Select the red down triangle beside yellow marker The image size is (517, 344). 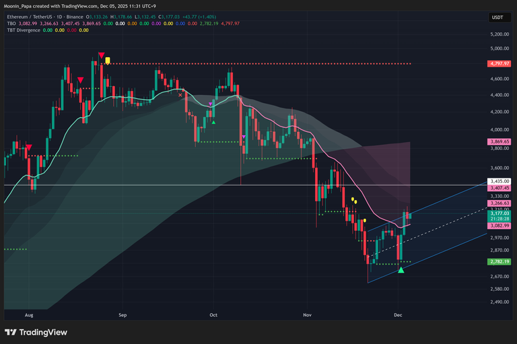[101, 56]
